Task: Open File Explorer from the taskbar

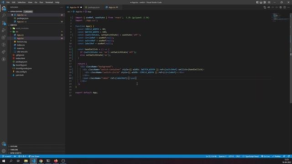Action: [26, 161]
